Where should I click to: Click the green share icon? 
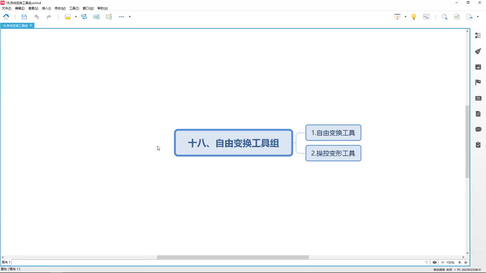pyautogui.click(x=457, y=17)
